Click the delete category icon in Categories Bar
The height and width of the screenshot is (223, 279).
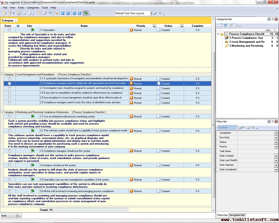tap(236, 25)
